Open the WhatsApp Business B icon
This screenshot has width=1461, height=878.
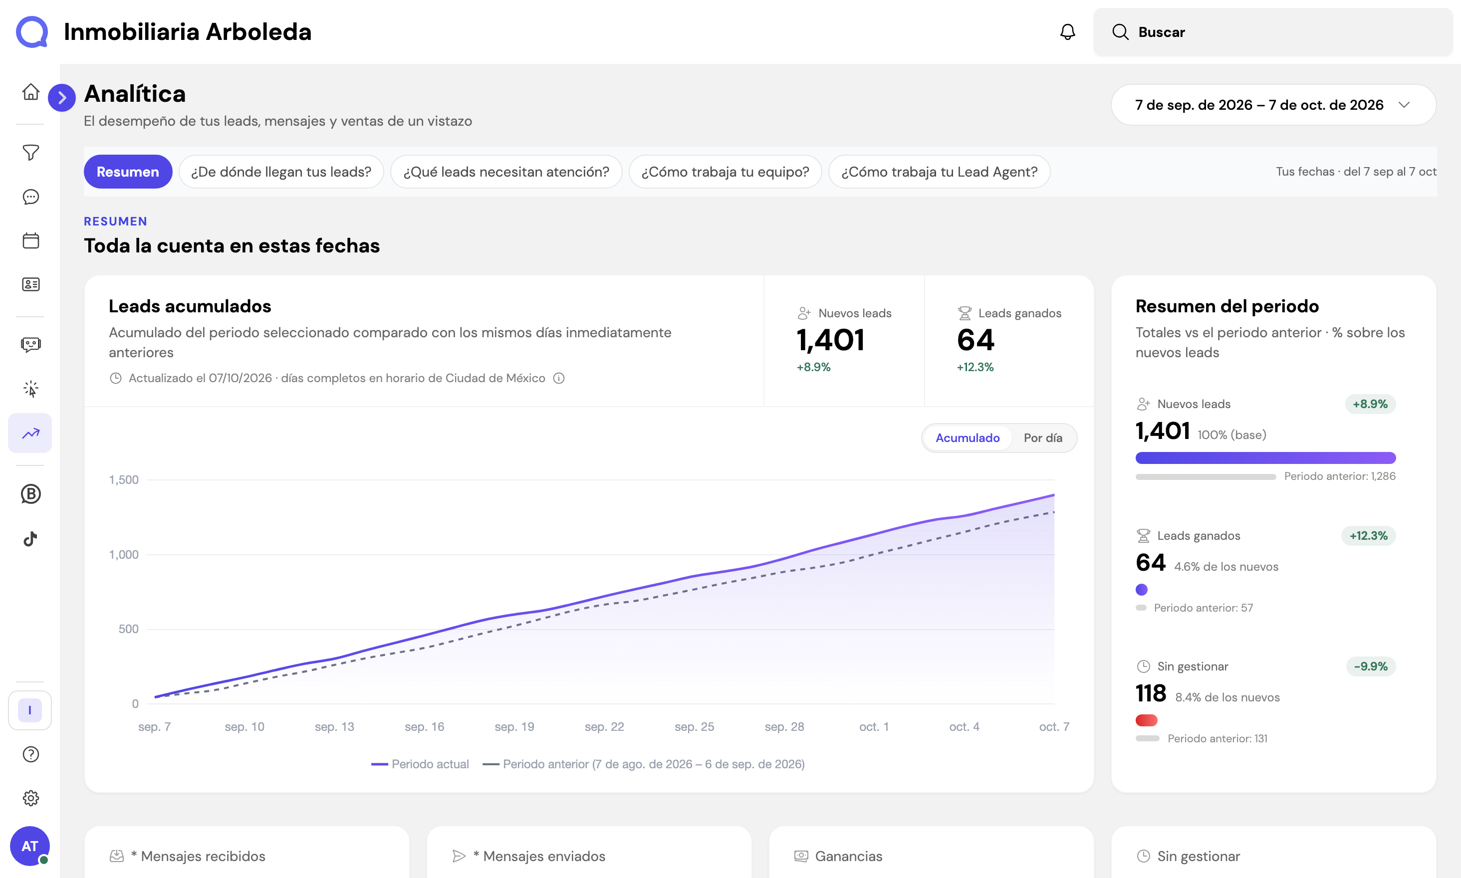pyautogui.click(x=31, y=494)
